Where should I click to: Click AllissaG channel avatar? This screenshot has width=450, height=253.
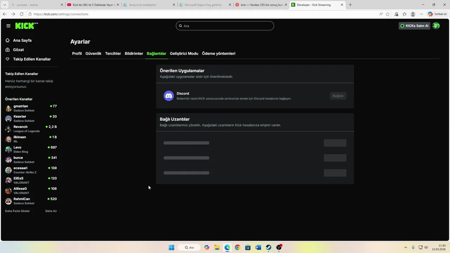pyautogui.click(x=8, y=191)
